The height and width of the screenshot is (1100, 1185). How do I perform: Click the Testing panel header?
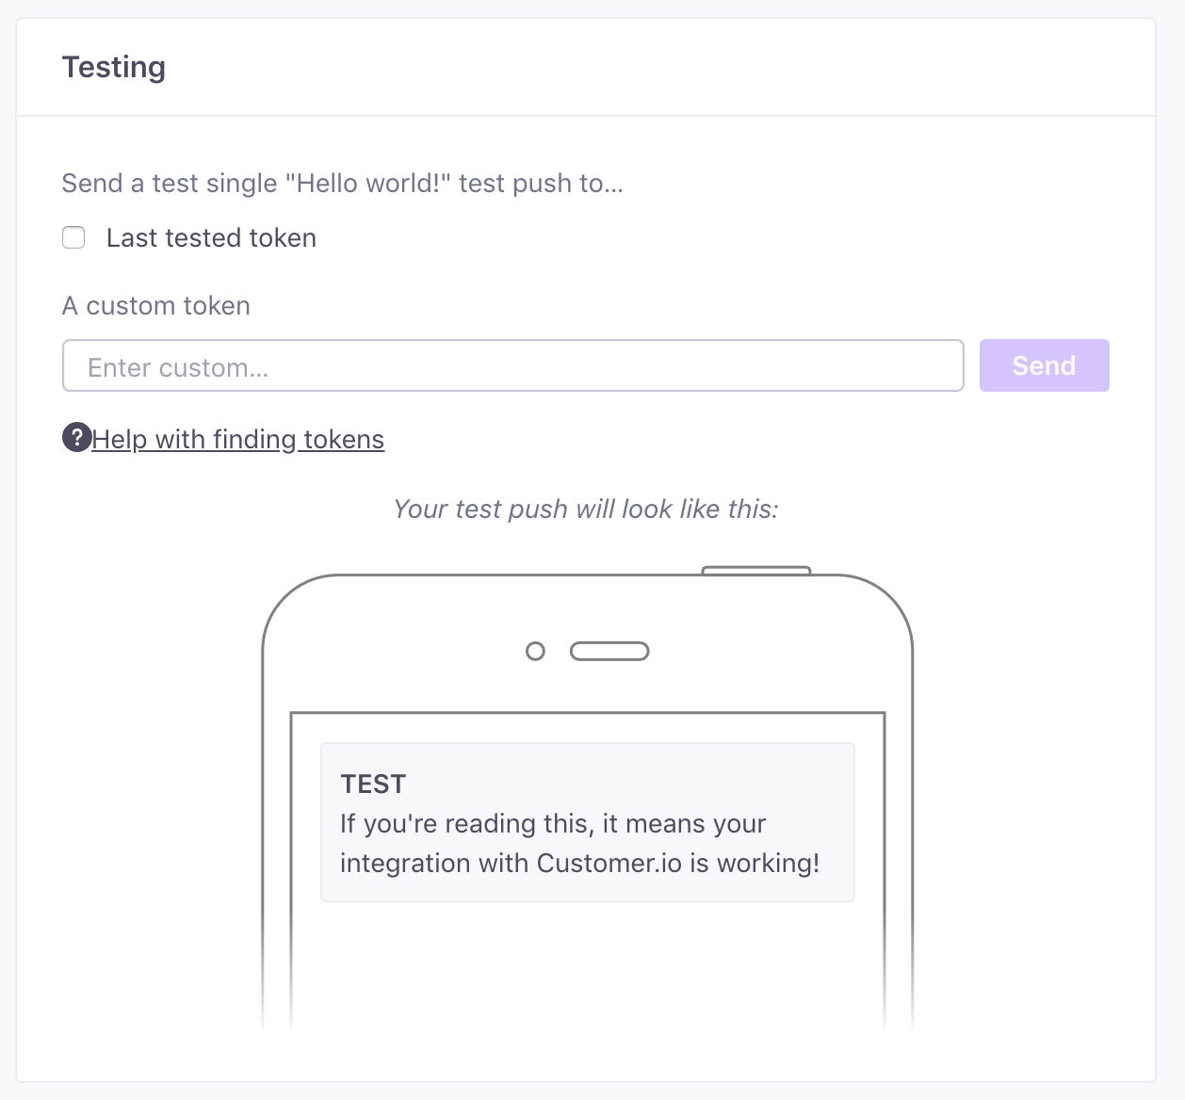(x=113, y=66)
